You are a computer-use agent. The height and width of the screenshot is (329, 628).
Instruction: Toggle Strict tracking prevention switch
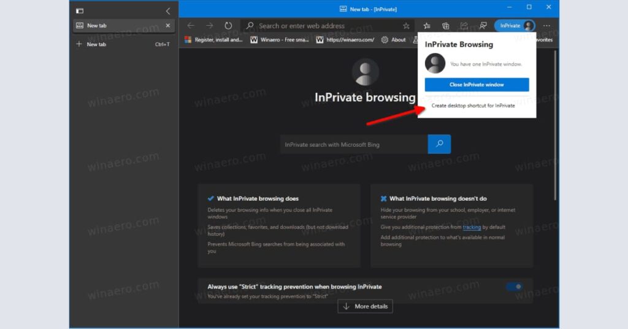(x=514, y=287)
